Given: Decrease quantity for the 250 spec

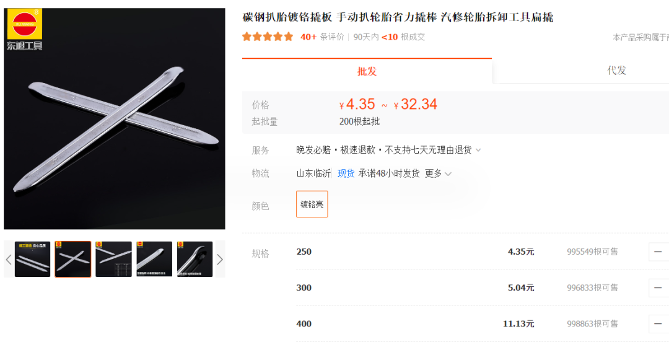Looking at the screenshot, I should [x=658, y=252].
